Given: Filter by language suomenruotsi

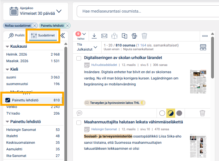Looking at the screenshot, I should pyautogui.click(x=33, y=84).
